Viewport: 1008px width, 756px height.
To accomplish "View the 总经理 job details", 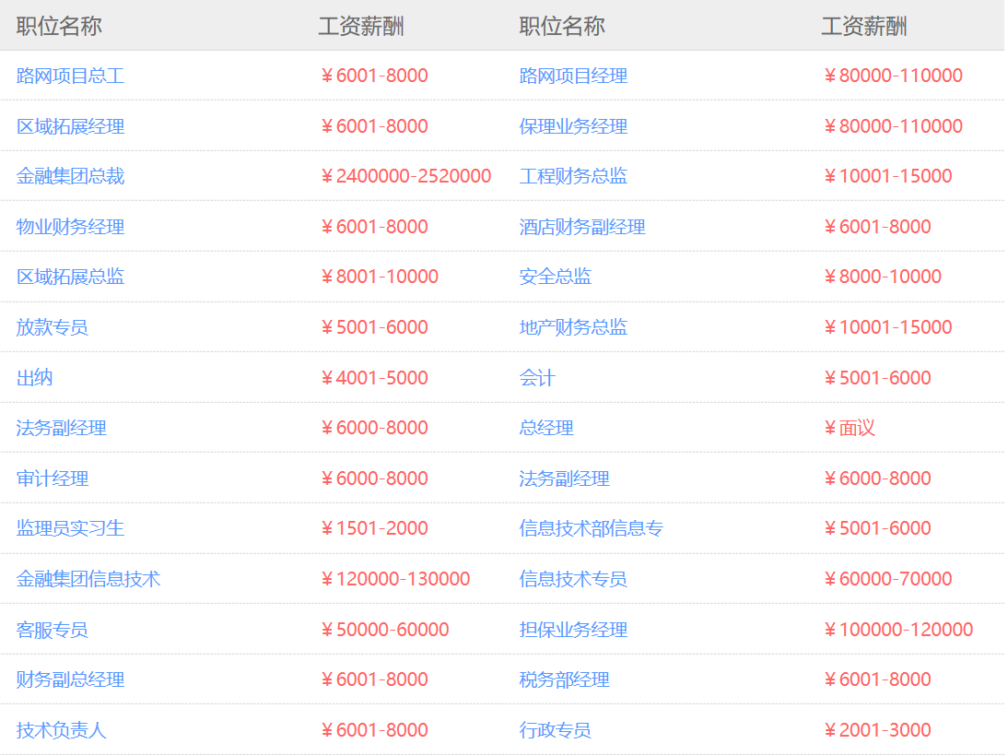I will point(546,428).
